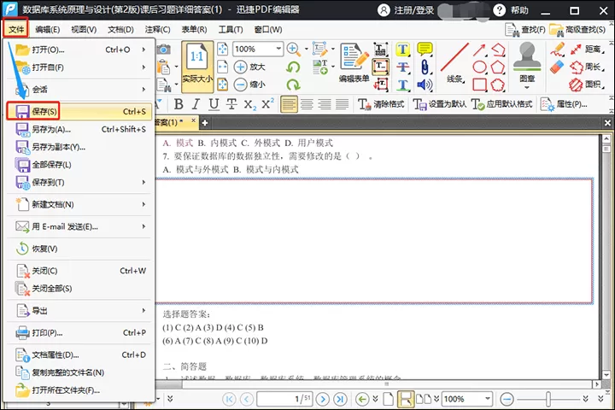The width and height of the screenshot is (615, 410).
Task: Select the eraser tool
Action: (557, 67)
